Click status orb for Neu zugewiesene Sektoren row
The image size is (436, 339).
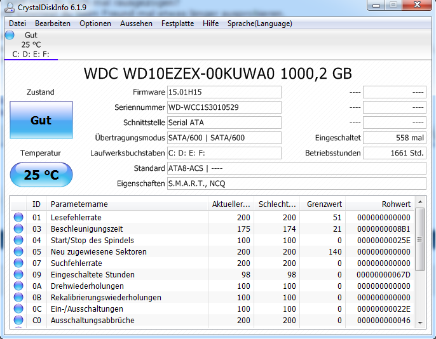18,251
